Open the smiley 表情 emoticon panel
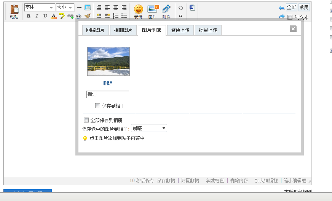Image resolution: width=332 pixels, height=201 pixels. 139,12
